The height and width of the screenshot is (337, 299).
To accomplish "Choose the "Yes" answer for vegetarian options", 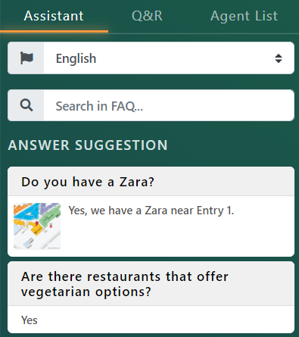I will pos(30,320).
